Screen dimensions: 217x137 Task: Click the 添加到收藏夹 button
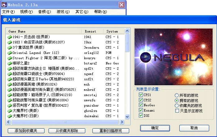pos(26,131)
